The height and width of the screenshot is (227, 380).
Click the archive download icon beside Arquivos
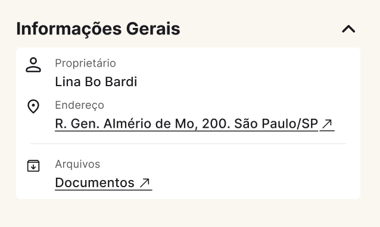coord(33,166)
